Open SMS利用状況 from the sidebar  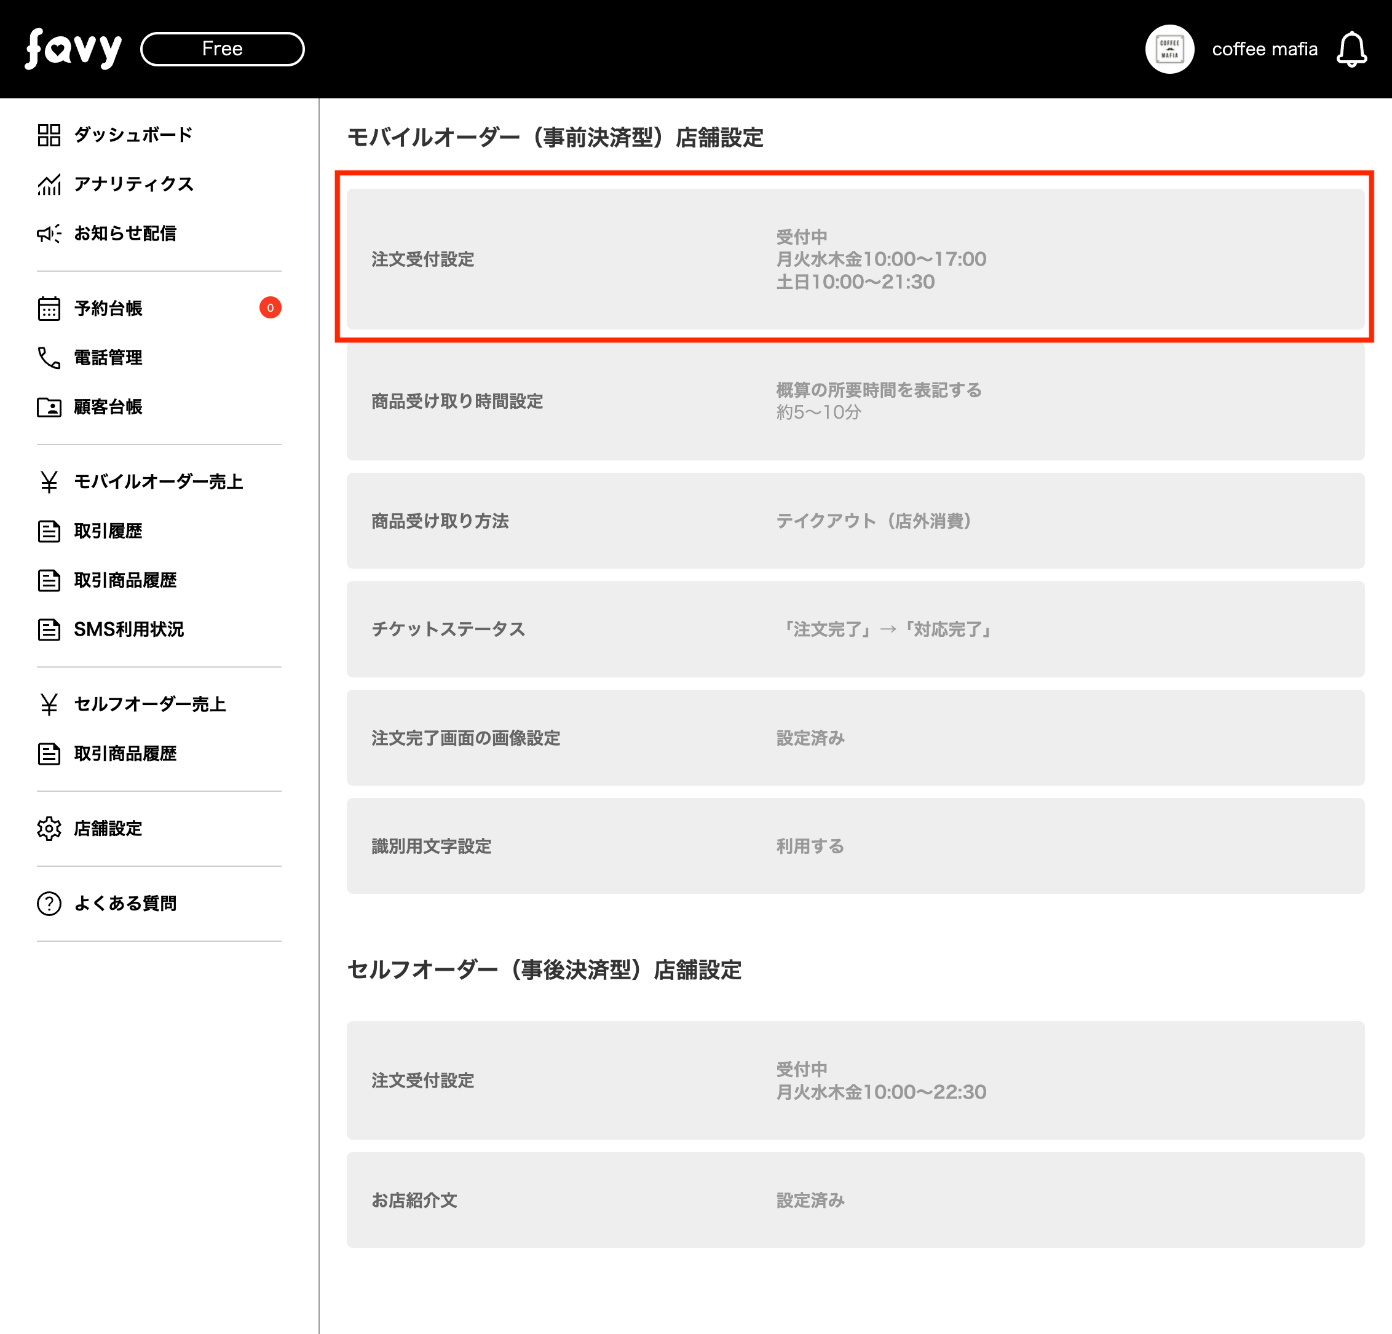pyautogui.click(x=129, y=630)
